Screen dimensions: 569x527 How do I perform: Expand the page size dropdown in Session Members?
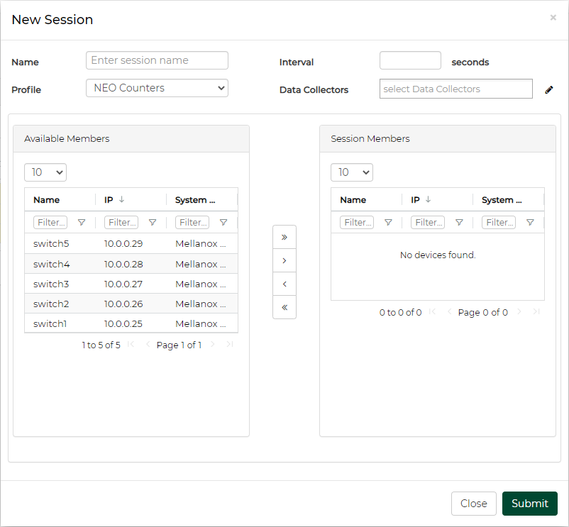pos(352,172)
